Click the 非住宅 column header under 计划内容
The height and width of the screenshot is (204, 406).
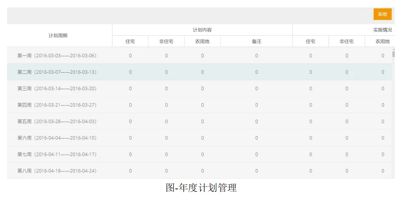(166, 41)
